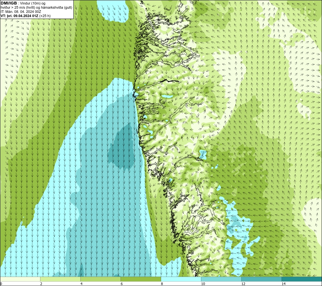Click the light cyan 8–10 m/s legend swatch
This screenshot has width=322, height=286.
pyautogui.click(x=181, y=279)
